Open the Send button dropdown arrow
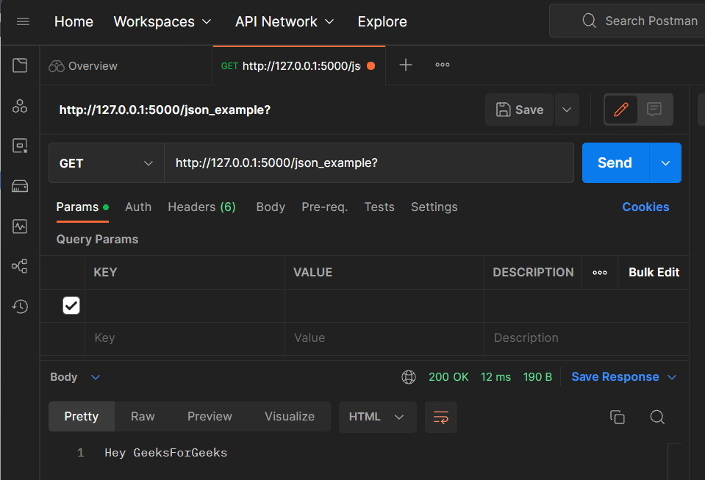Screen dimensions: 705x480 pos(665,163)
